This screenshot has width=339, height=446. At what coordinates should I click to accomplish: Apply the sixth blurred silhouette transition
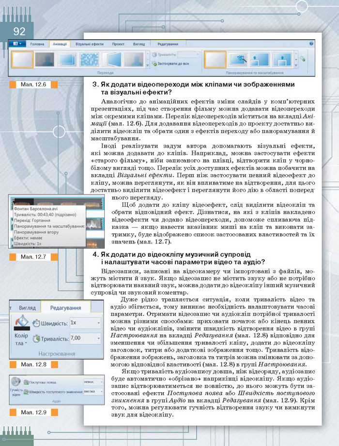coord(134,59)
